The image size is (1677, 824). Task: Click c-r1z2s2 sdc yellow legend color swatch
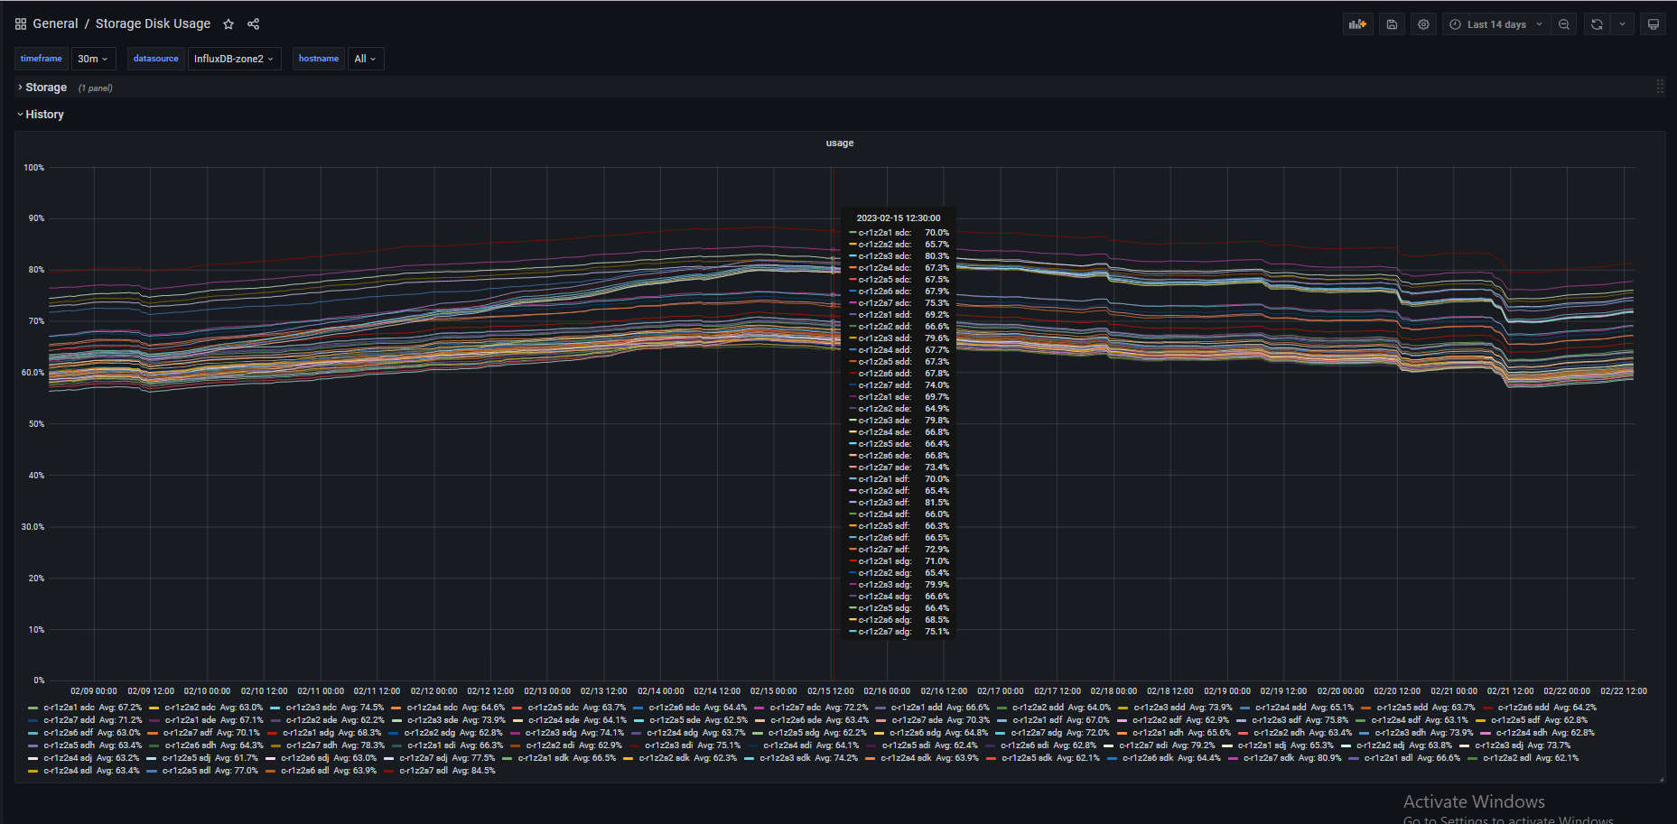pyautogui.click(x=154, y=708)
